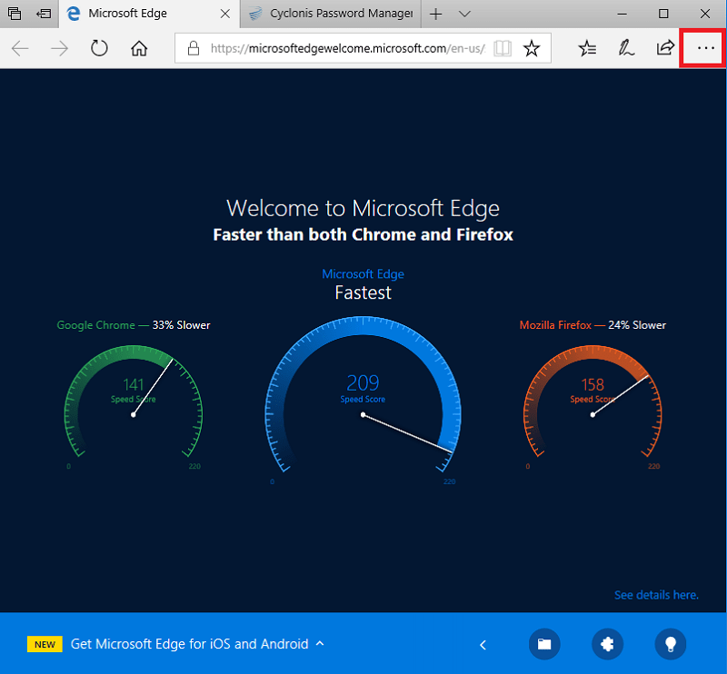The height and width of the screenshot is (674, 727).
Task: Toggle Reading view book icon
Action: point(503,48)
